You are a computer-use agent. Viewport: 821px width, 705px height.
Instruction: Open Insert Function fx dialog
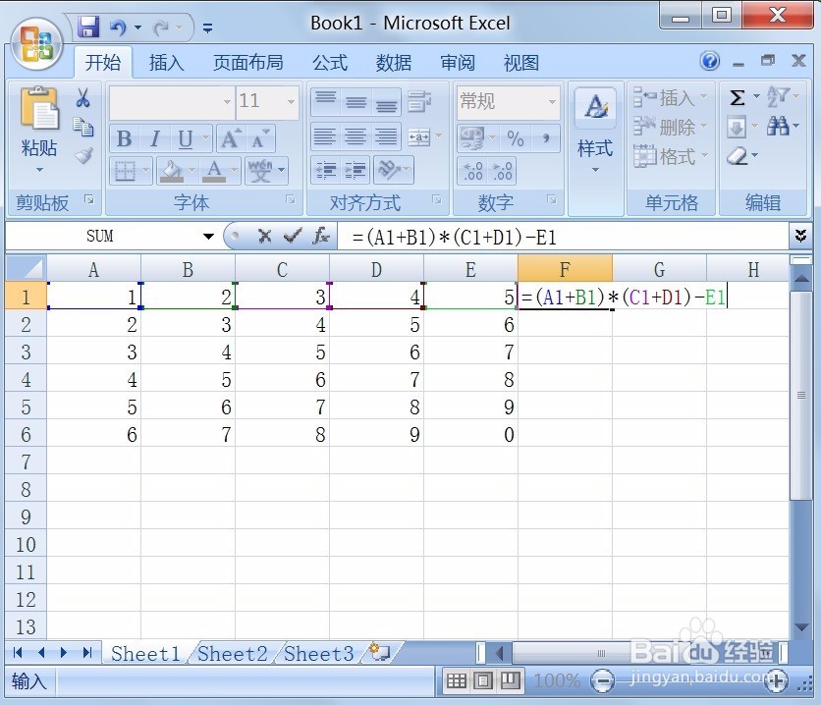point(321,237)
